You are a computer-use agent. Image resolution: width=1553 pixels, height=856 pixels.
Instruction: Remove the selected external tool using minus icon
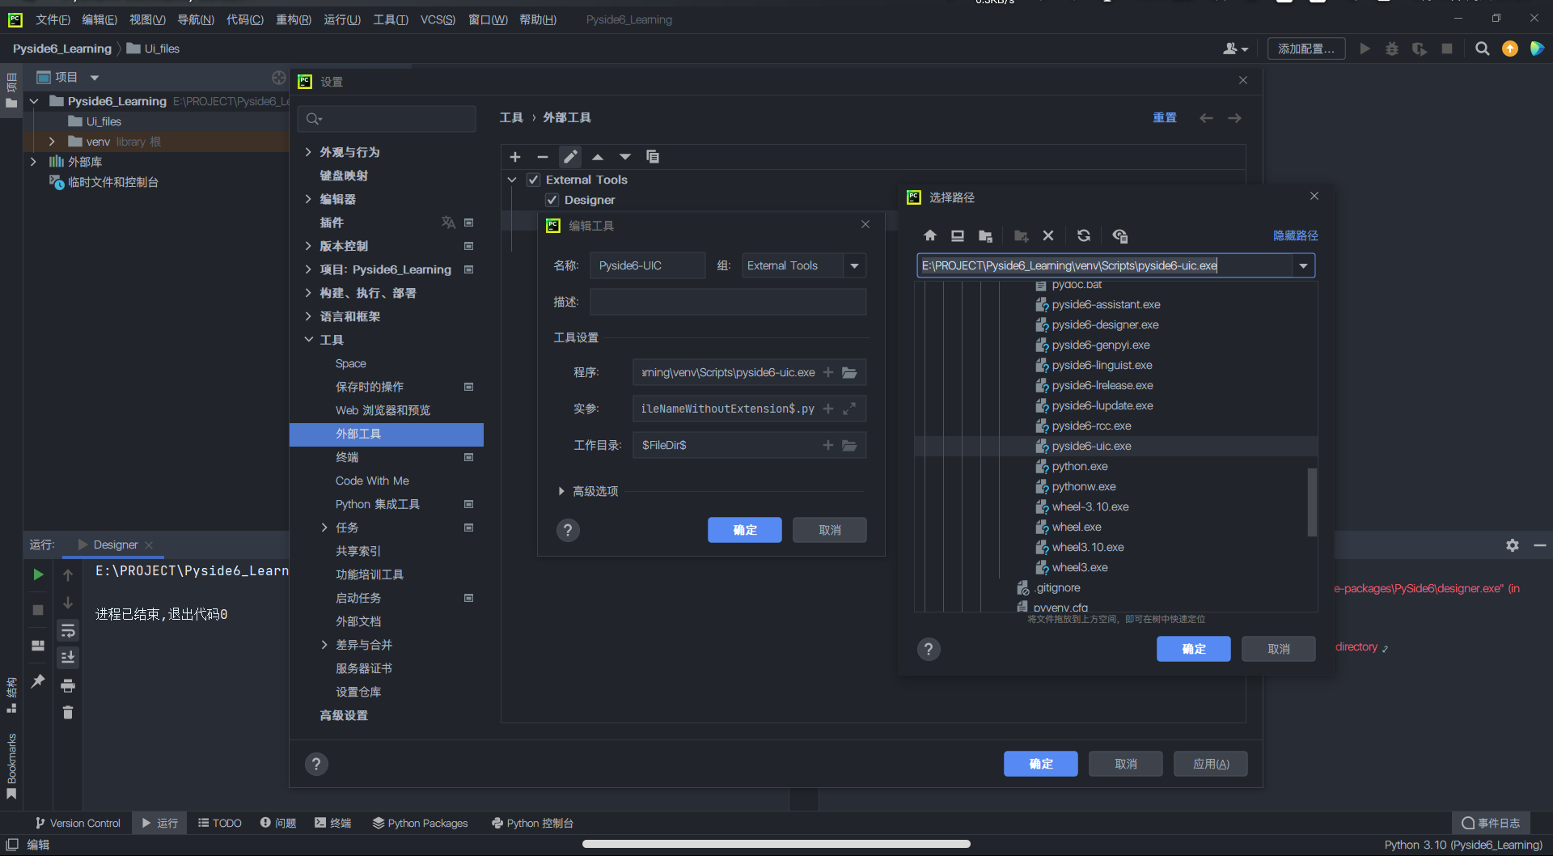543,157
